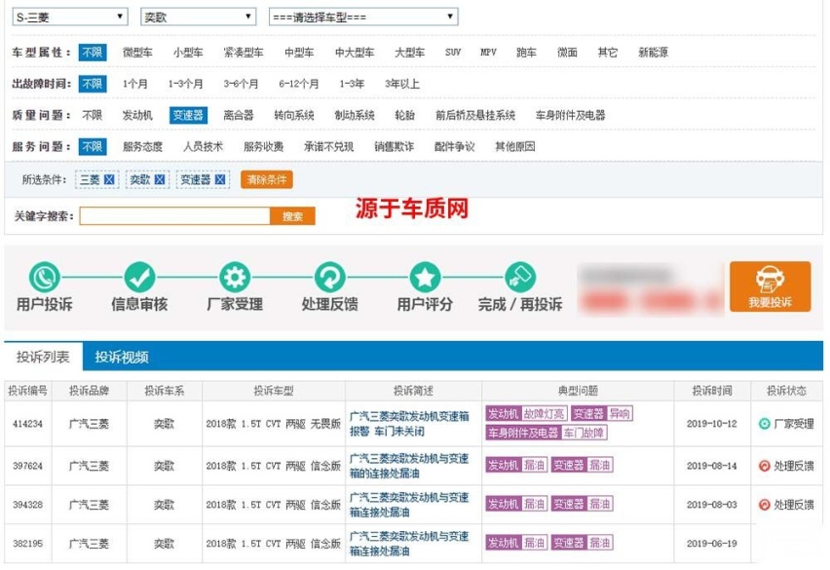Open the 奕歌 series dropdown
The height and width of the screenshot is (570, 830).
[x=199, y=17]
